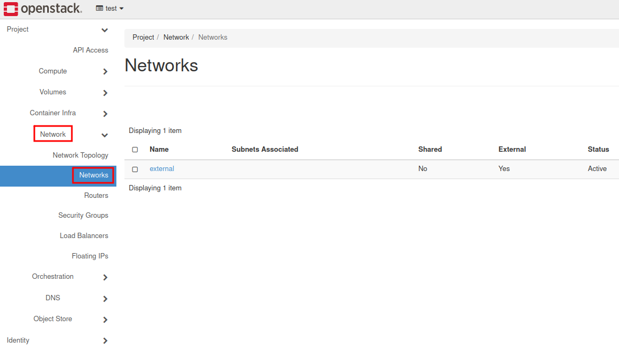Expand the Orchestration chevron arrow
619x348 pixels.
pos(105,277)
